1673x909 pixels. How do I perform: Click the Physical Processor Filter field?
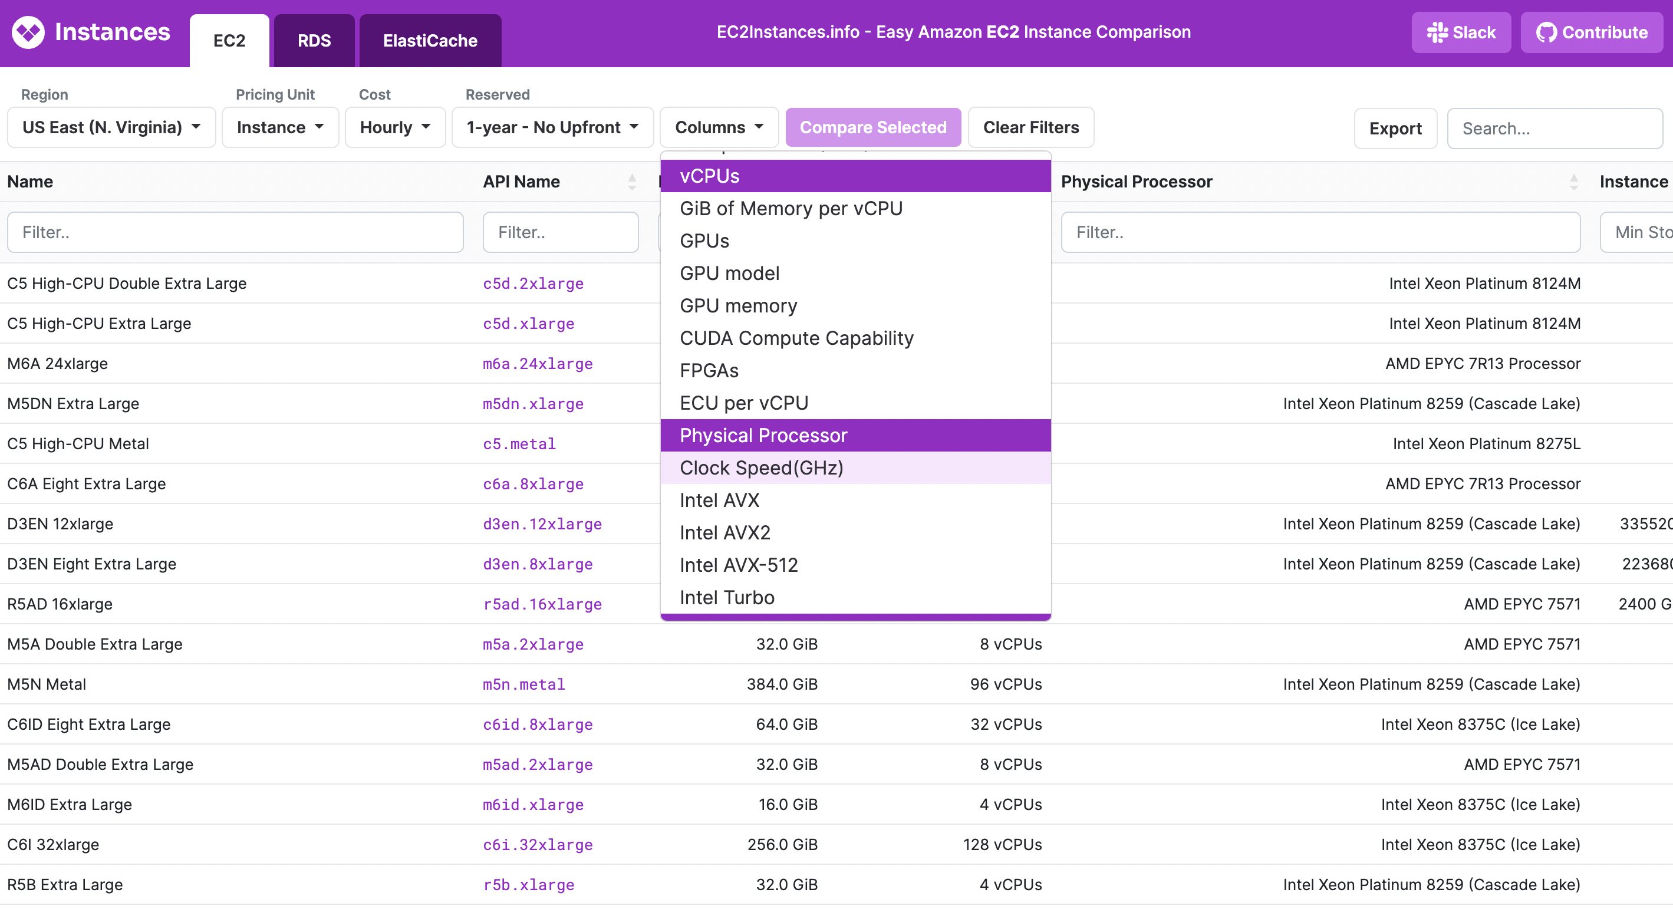coord(1320,232)
